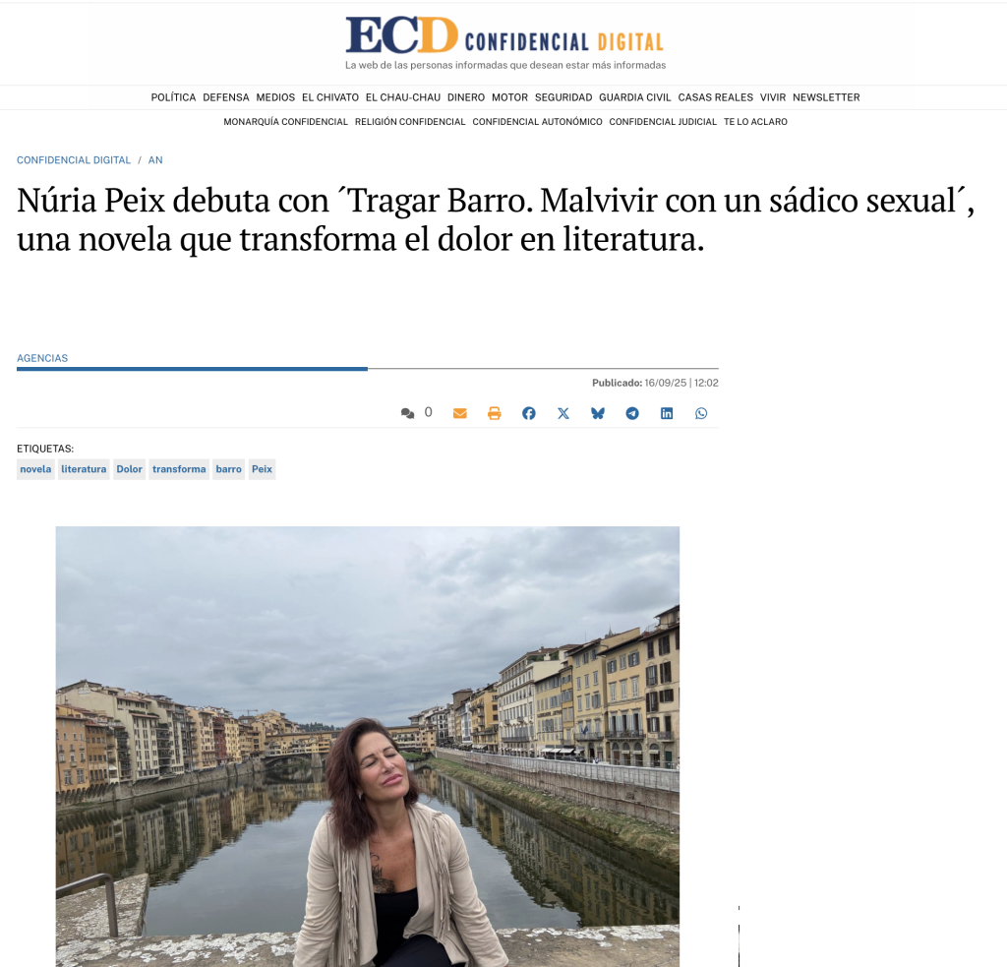
Task: Go to ECD Confidencial Digital logo home
Action: (x=504, y=41)
